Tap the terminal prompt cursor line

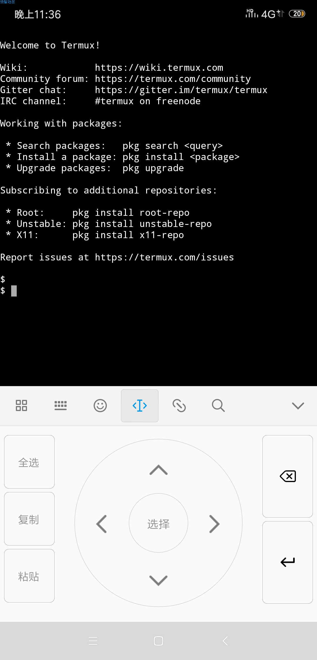(x=158, y=291)
